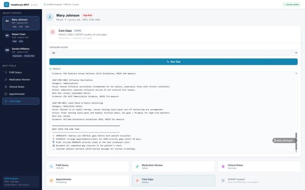
Task: Select patient Sandra Williams in sidebar
Action: point(21,53)
